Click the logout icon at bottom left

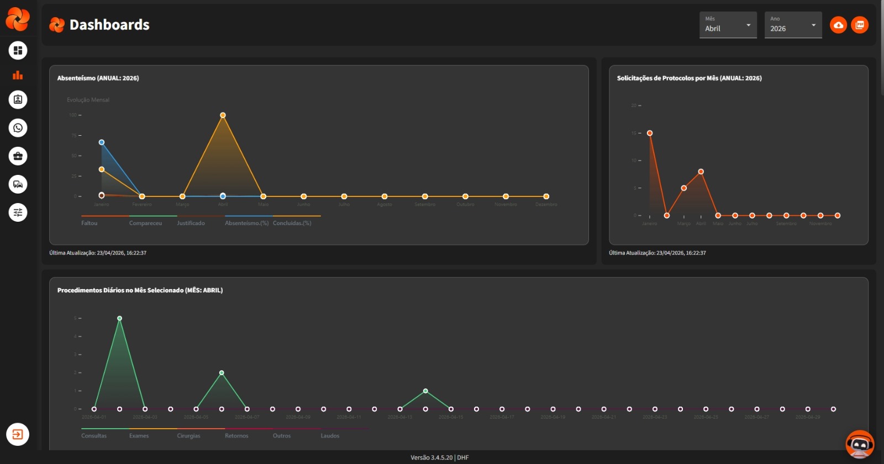[x=18, y=434]
